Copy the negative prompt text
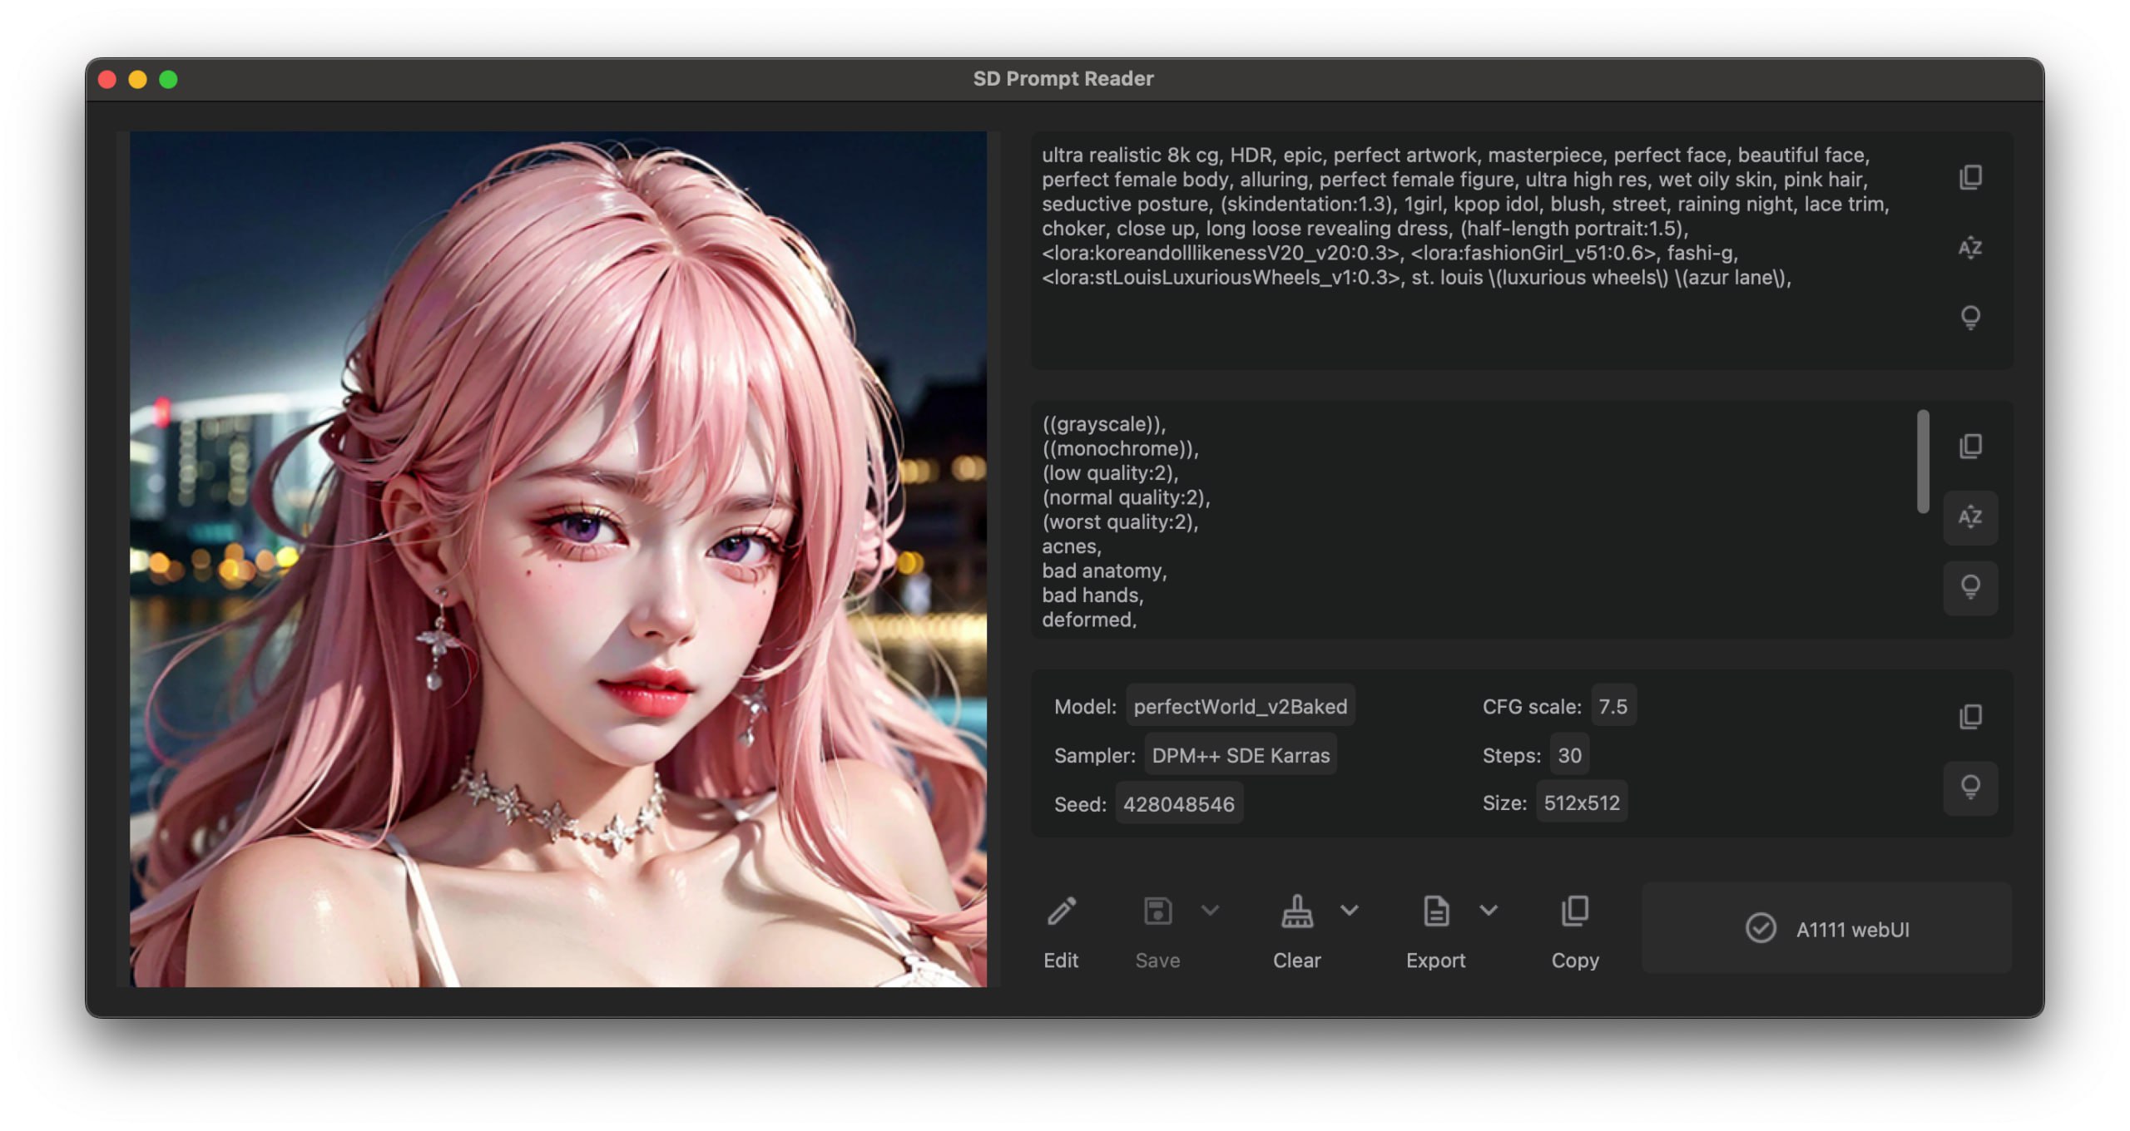 pos(1969,447)
